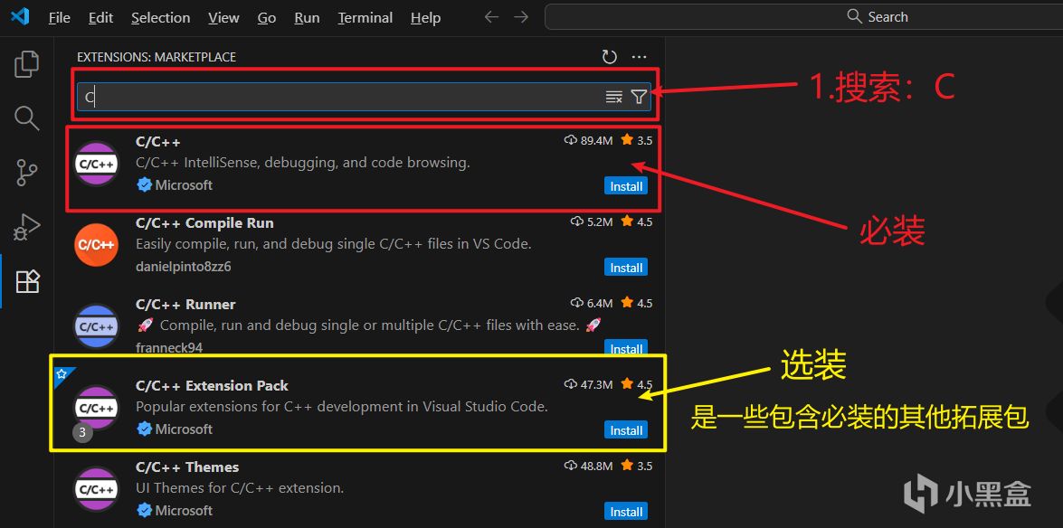Open the Edit menu
Viewport: 1063px width, 528px height.
(100, 17)
